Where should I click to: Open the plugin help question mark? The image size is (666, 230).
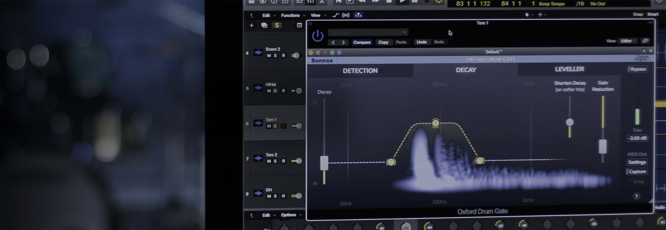tap(636, 196)
